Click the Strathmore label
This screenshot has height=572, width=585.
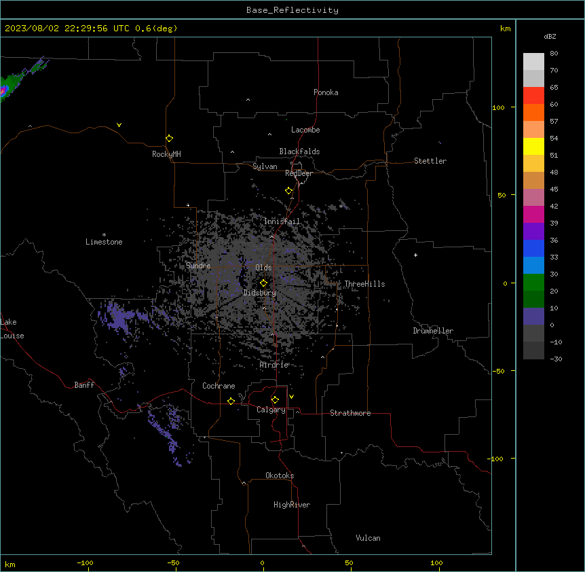(x=350, y=413)
